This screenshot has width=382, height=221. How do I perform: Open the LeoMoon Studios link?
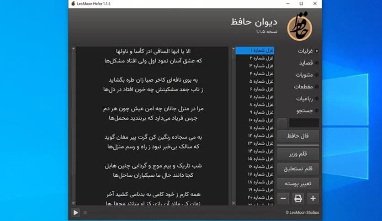tap(302, 212)
